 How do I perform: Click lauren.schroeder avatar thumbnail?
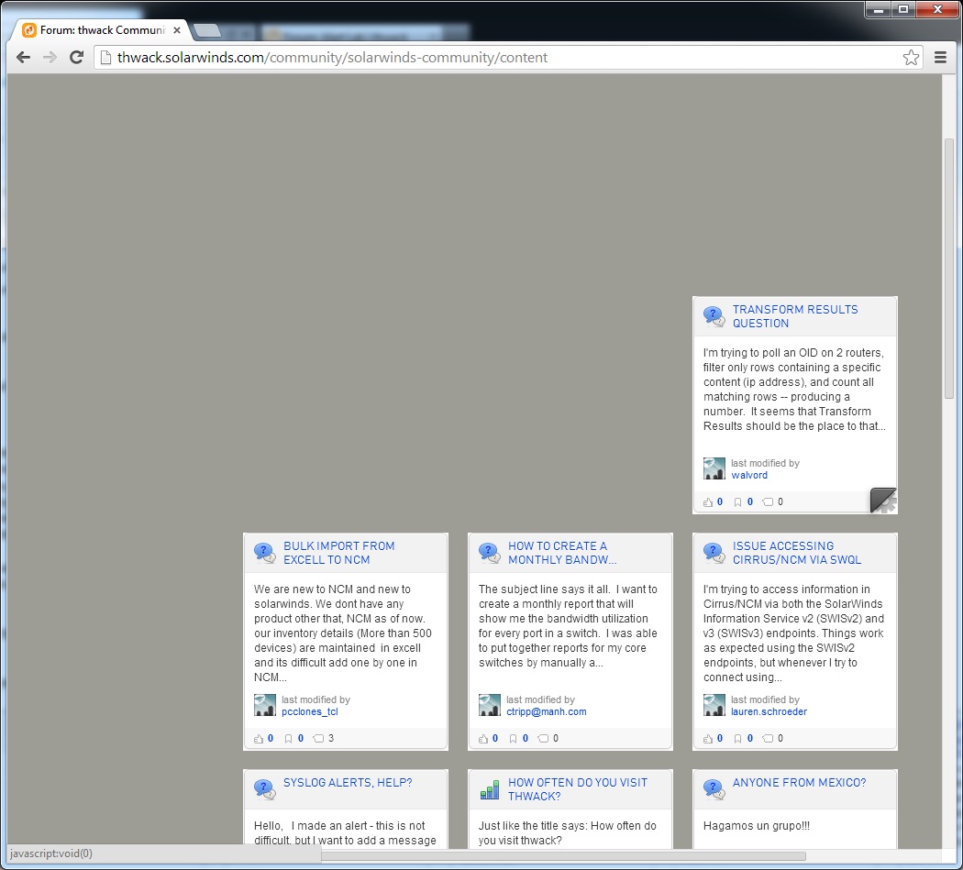[x=714, y=705]
